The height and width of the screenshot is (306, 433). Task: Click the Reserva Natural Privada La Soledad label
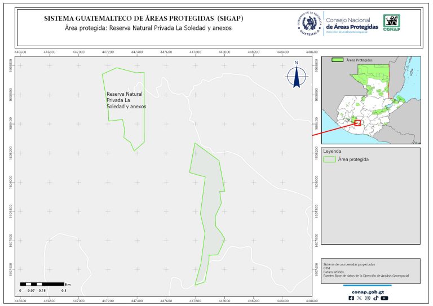(126, 99)
